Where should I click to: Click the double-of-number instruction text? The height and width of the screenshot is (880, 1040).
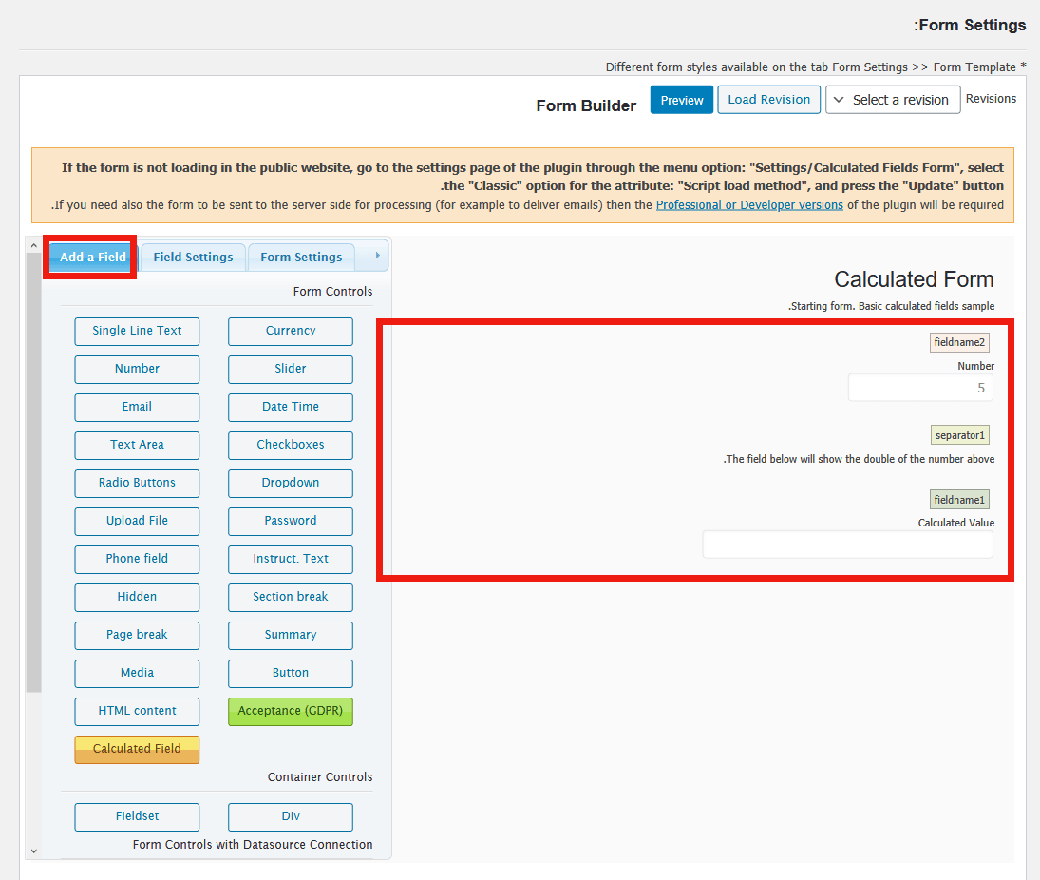[859, 459]
